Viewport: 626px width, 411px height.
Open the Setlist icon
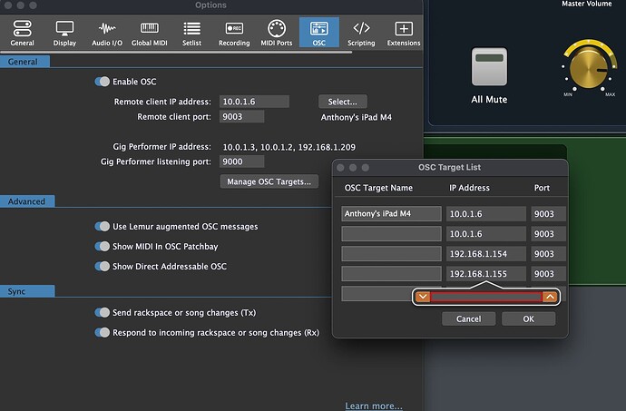point(192,29)
